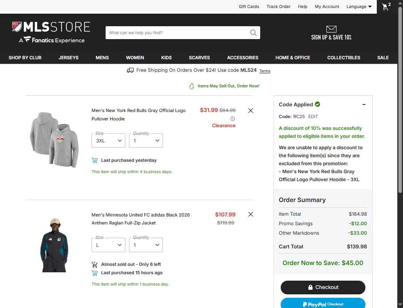Image resolution: width=403 pixels, height=308 pixels.
Task: Click the red Clearance label
Action: click(x=224, y=126)
